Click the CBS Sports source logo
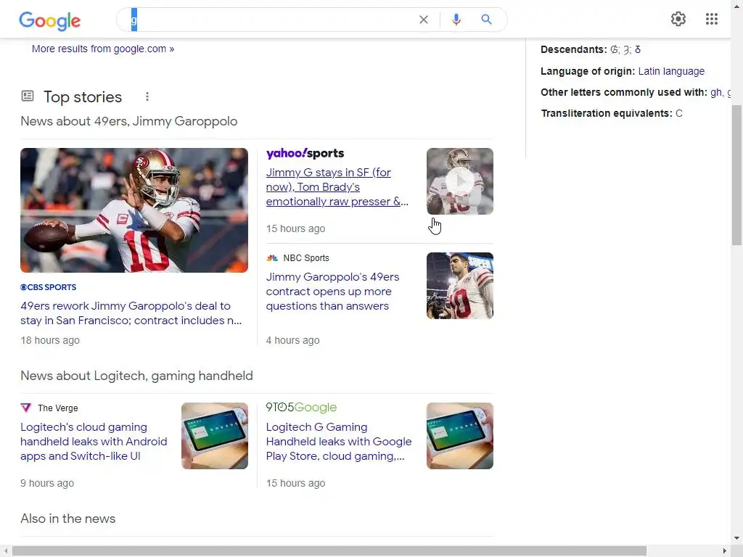Viewport: 743px width, 557px height. [x=49, y=287]
